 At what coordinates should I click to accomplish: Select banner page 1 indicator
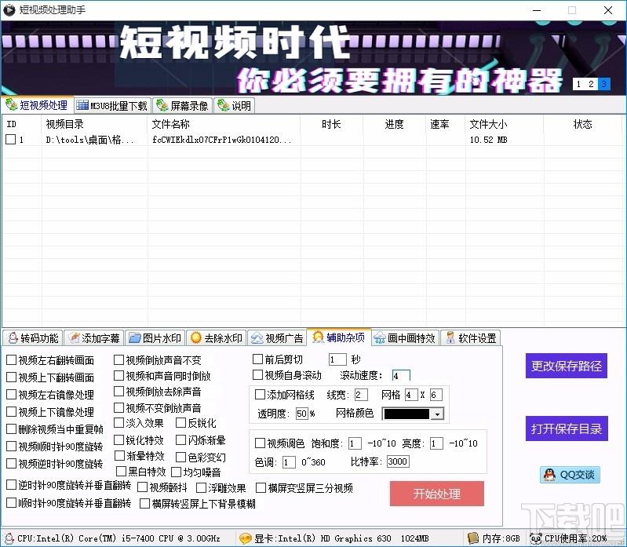(578, 84)
